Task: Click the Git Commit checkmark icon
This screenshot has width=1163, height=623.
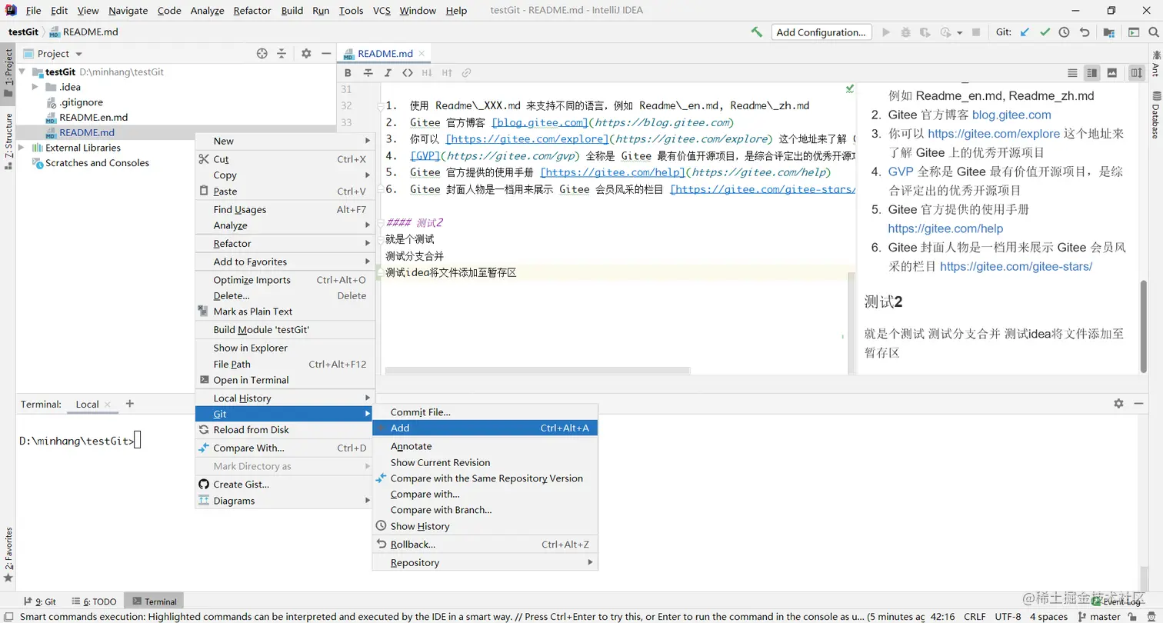Action: [1045, 32]
